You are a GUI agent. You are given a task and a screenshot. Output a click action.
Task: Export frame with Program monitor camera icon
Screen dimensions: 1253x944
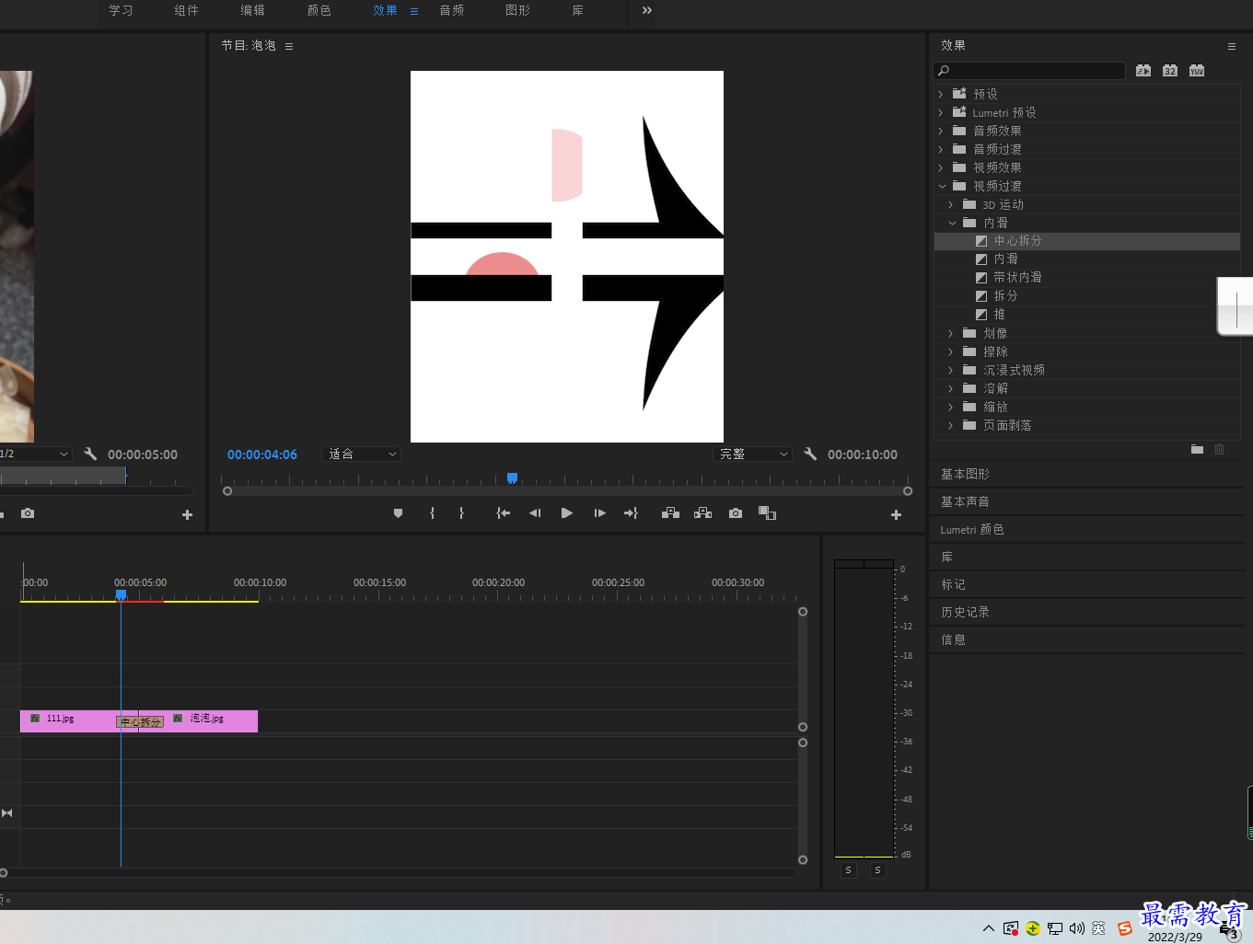(x=736, y=513)
